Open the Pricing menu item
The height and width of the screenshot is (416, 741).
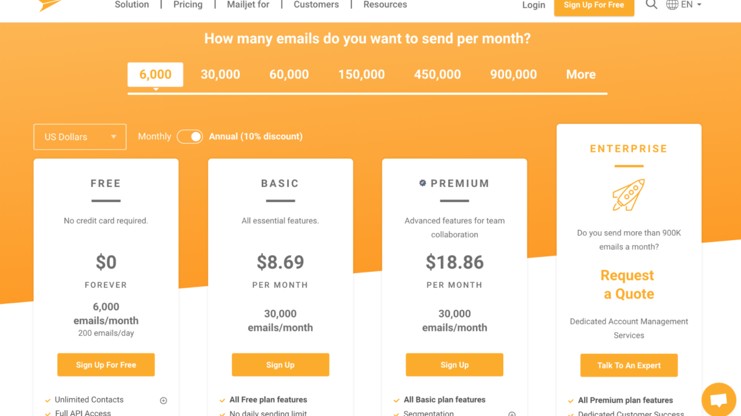coord(188,5)
